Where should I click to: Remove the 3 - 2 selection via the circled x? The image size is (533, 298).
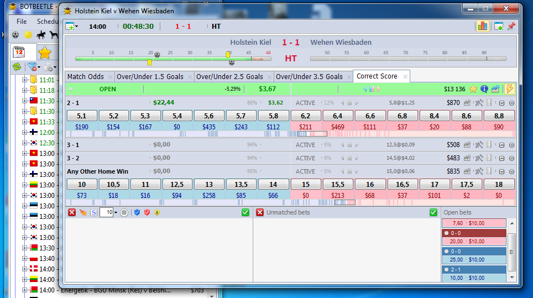point(511,158)
